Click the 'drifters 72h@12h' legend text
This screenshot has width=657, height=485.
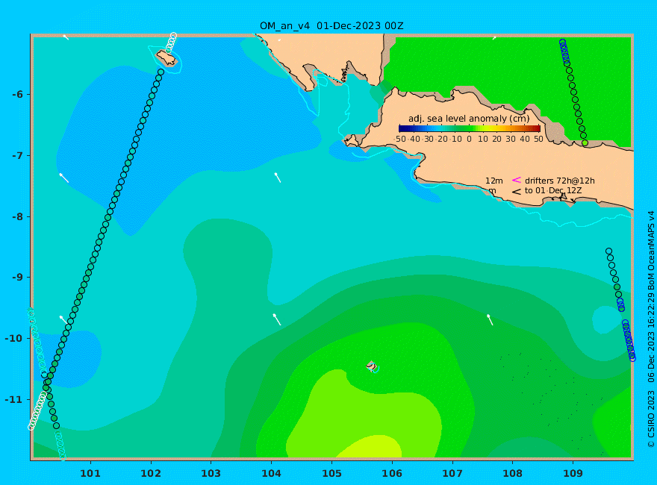point(559,181)
